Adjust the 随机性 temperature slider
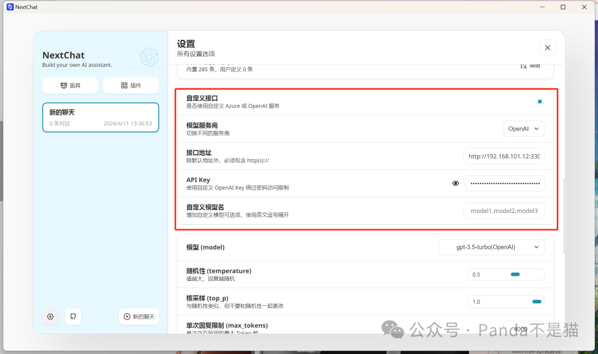Screen dimensions: 598x354 pyautogui.click(x=516, y=273)
